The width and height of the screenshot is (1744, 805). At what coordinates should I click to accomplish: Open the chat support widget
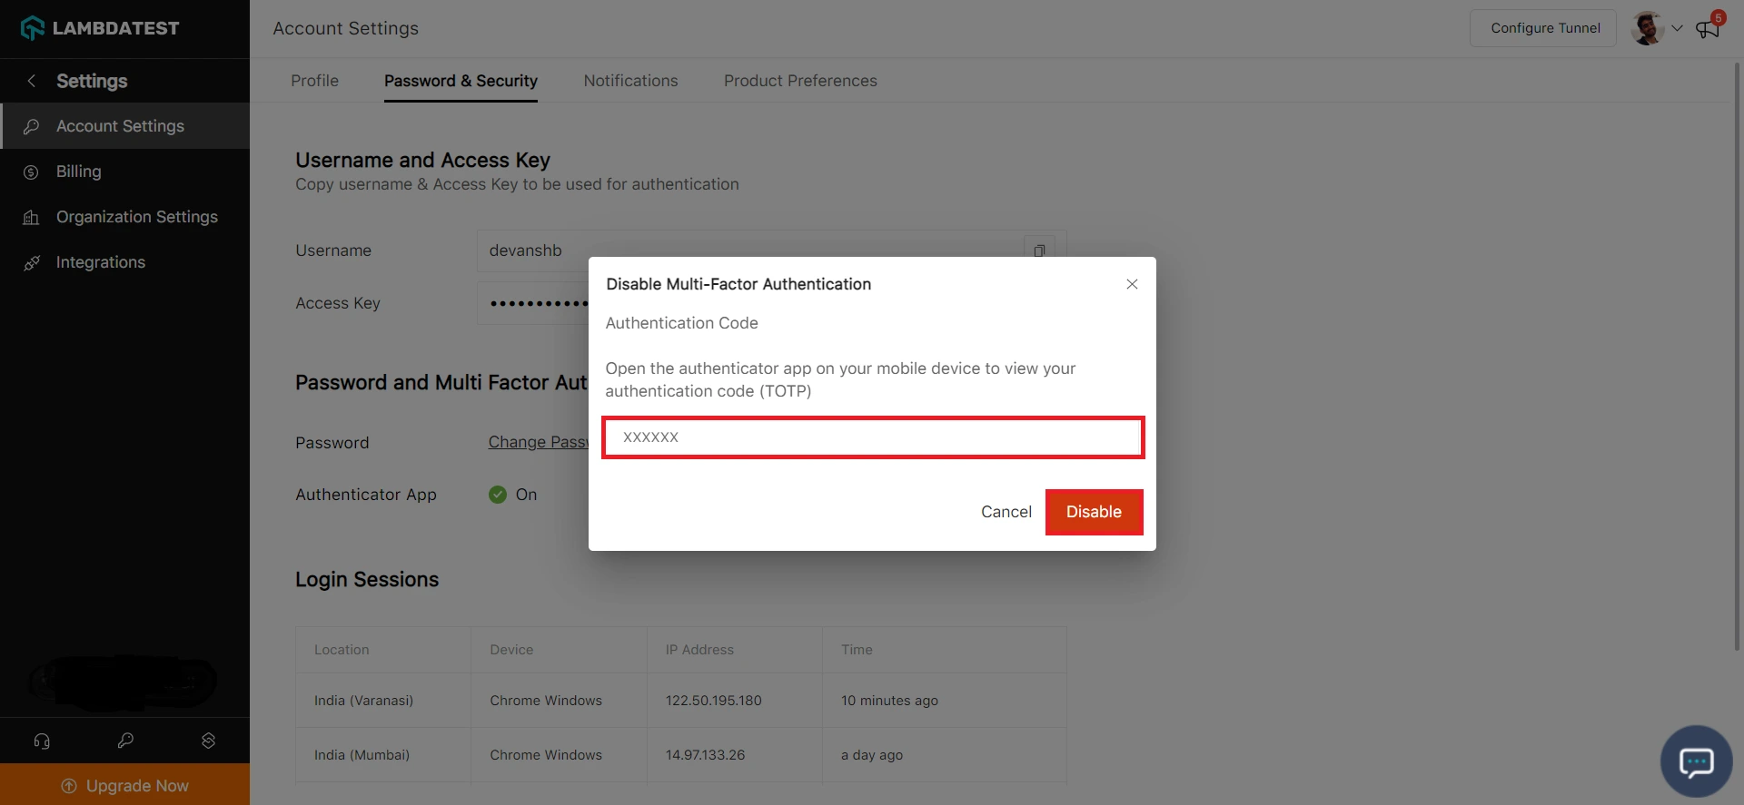pos(1696,761)
